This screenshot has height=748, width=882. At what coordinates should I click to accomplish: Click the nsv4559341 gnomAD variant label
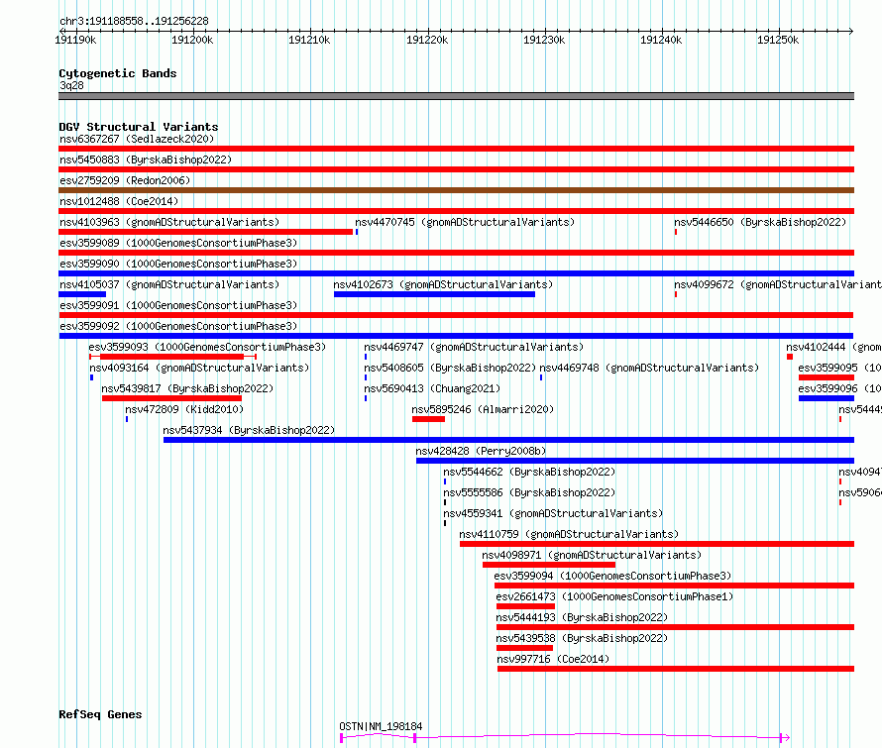553,513
